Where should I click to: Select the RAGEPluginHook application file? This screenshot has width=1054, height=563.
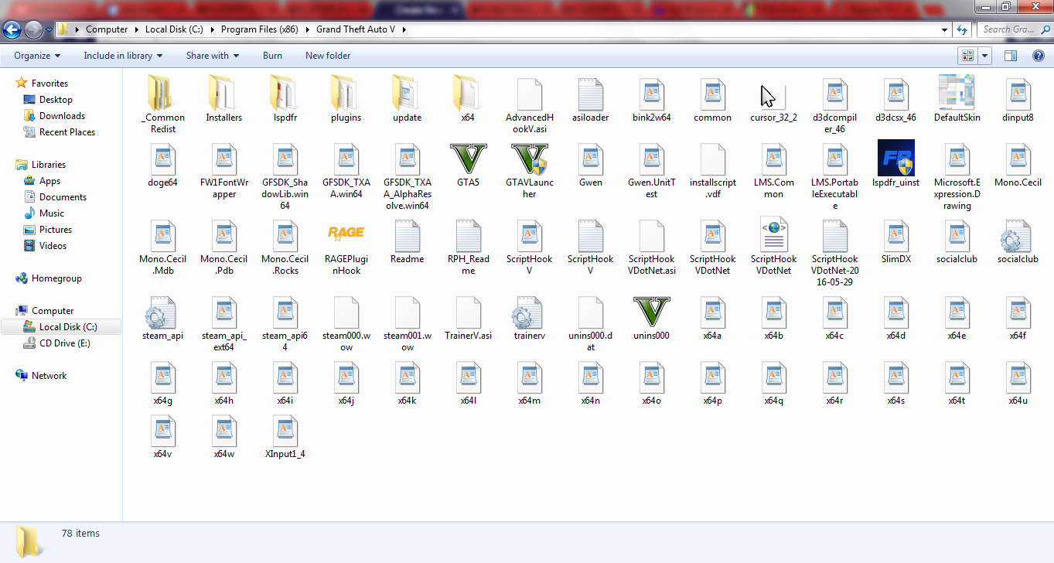point(346,234)
